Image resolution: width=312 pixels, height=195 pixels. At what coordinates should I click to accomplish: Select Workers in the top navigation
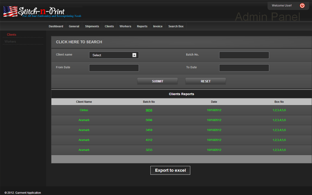125,26
